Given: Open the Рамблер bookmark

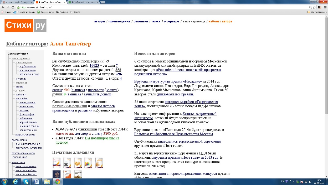Looking at the screenshot, I should (62, 12).
